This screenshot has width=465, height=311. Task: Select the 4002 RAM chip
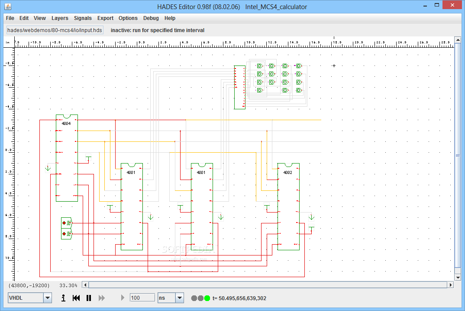click(288, 207)
